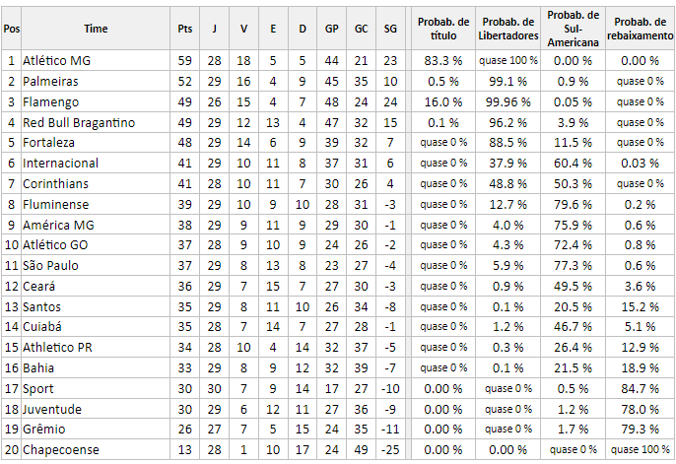676x464 pixels.
Task: Click the GP column header
Action: click(x=331, y=29)
